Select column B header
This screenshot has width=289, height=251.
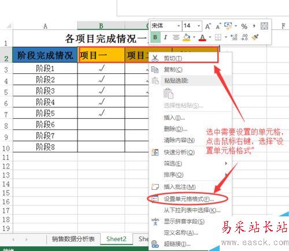tap(101, 26)
